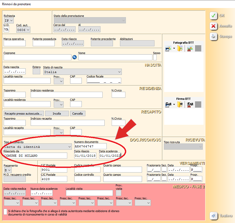Open scanner options arrow in Fotografia DTT
The width and height of the screenshot is (235, 223).
tap(174, 49)
